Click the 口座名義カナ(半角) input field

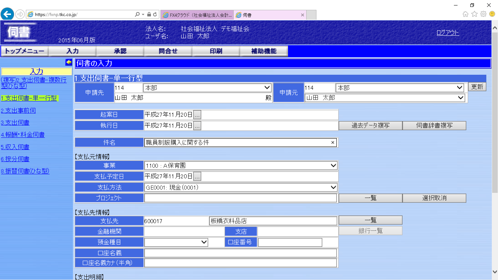coord(241,263)
